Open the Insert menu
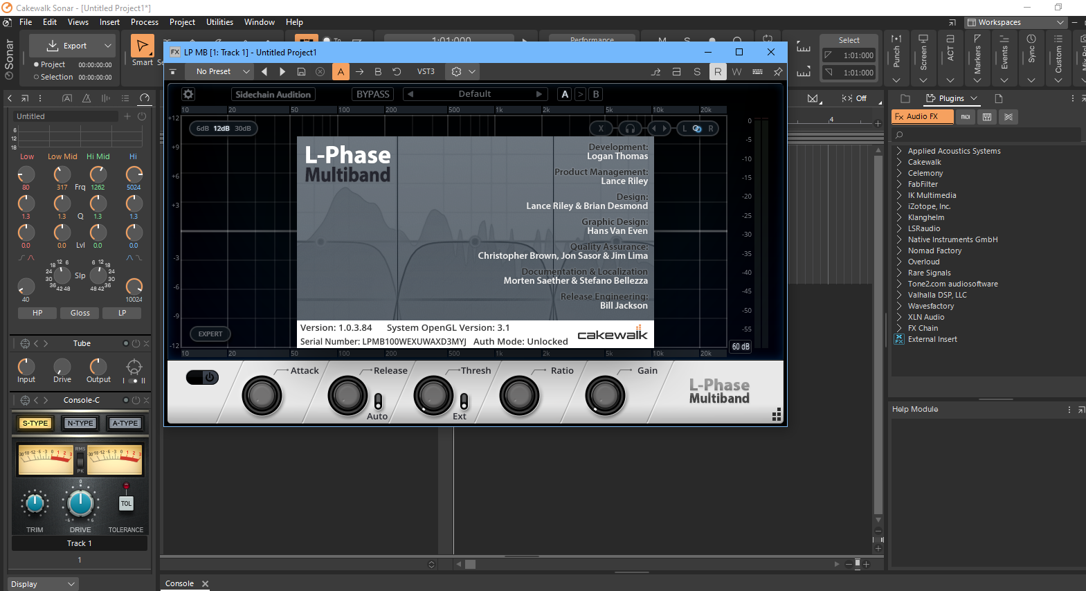 coord(110,22)
